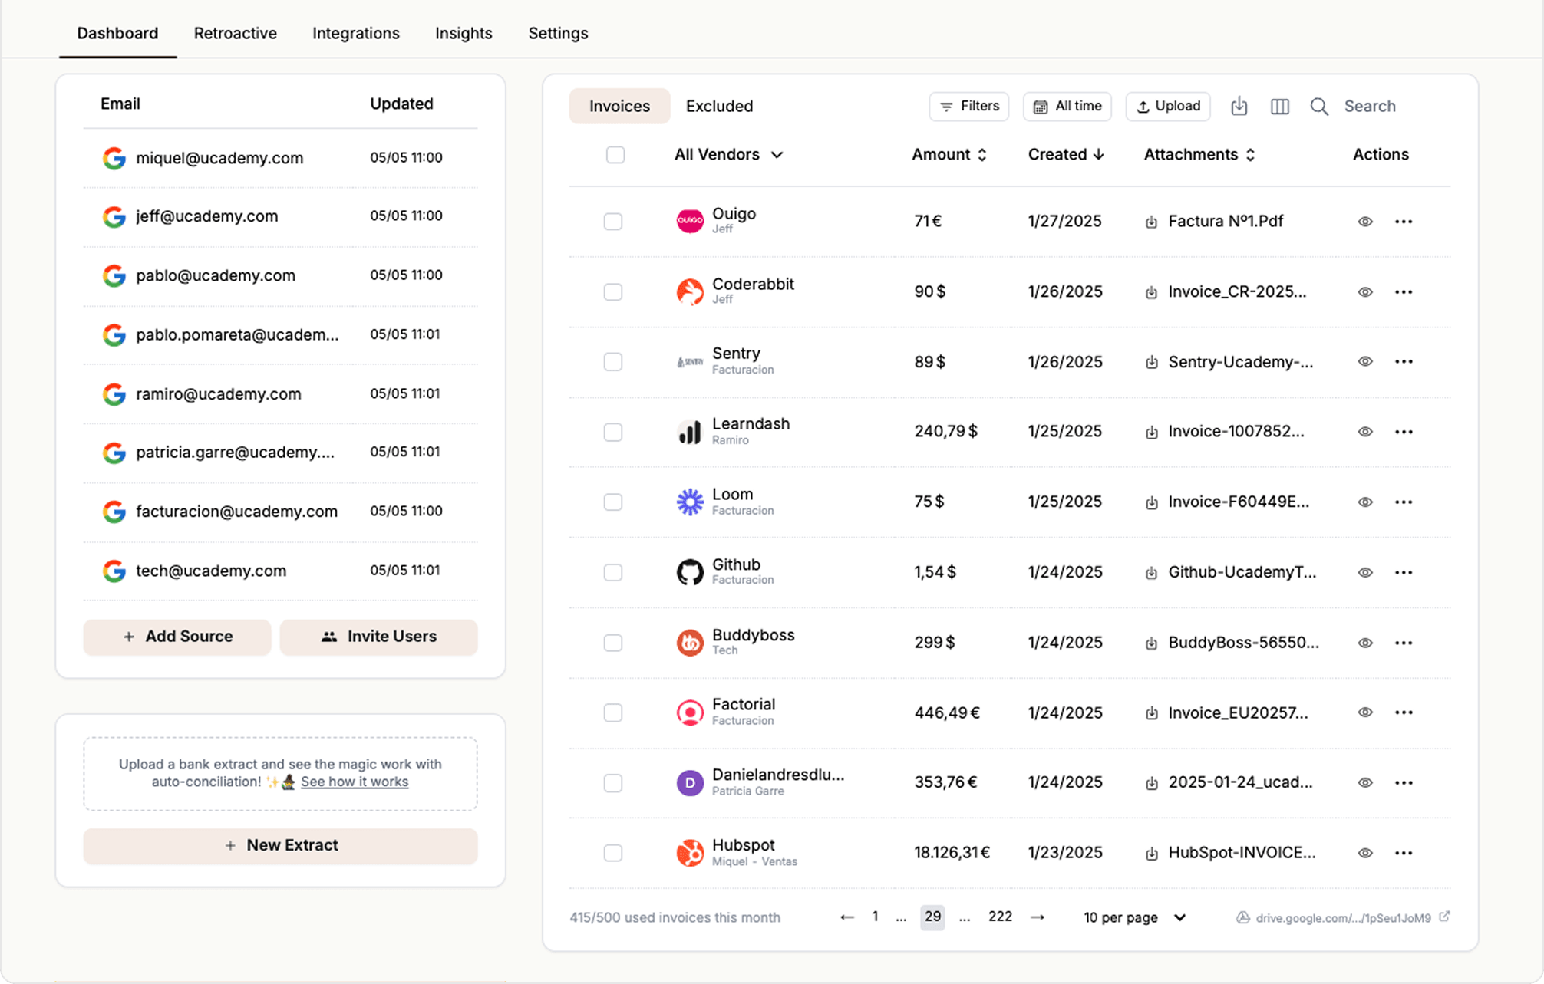Open the Upload invoice dialog

pyautogui.click(x=1167, y=106)
